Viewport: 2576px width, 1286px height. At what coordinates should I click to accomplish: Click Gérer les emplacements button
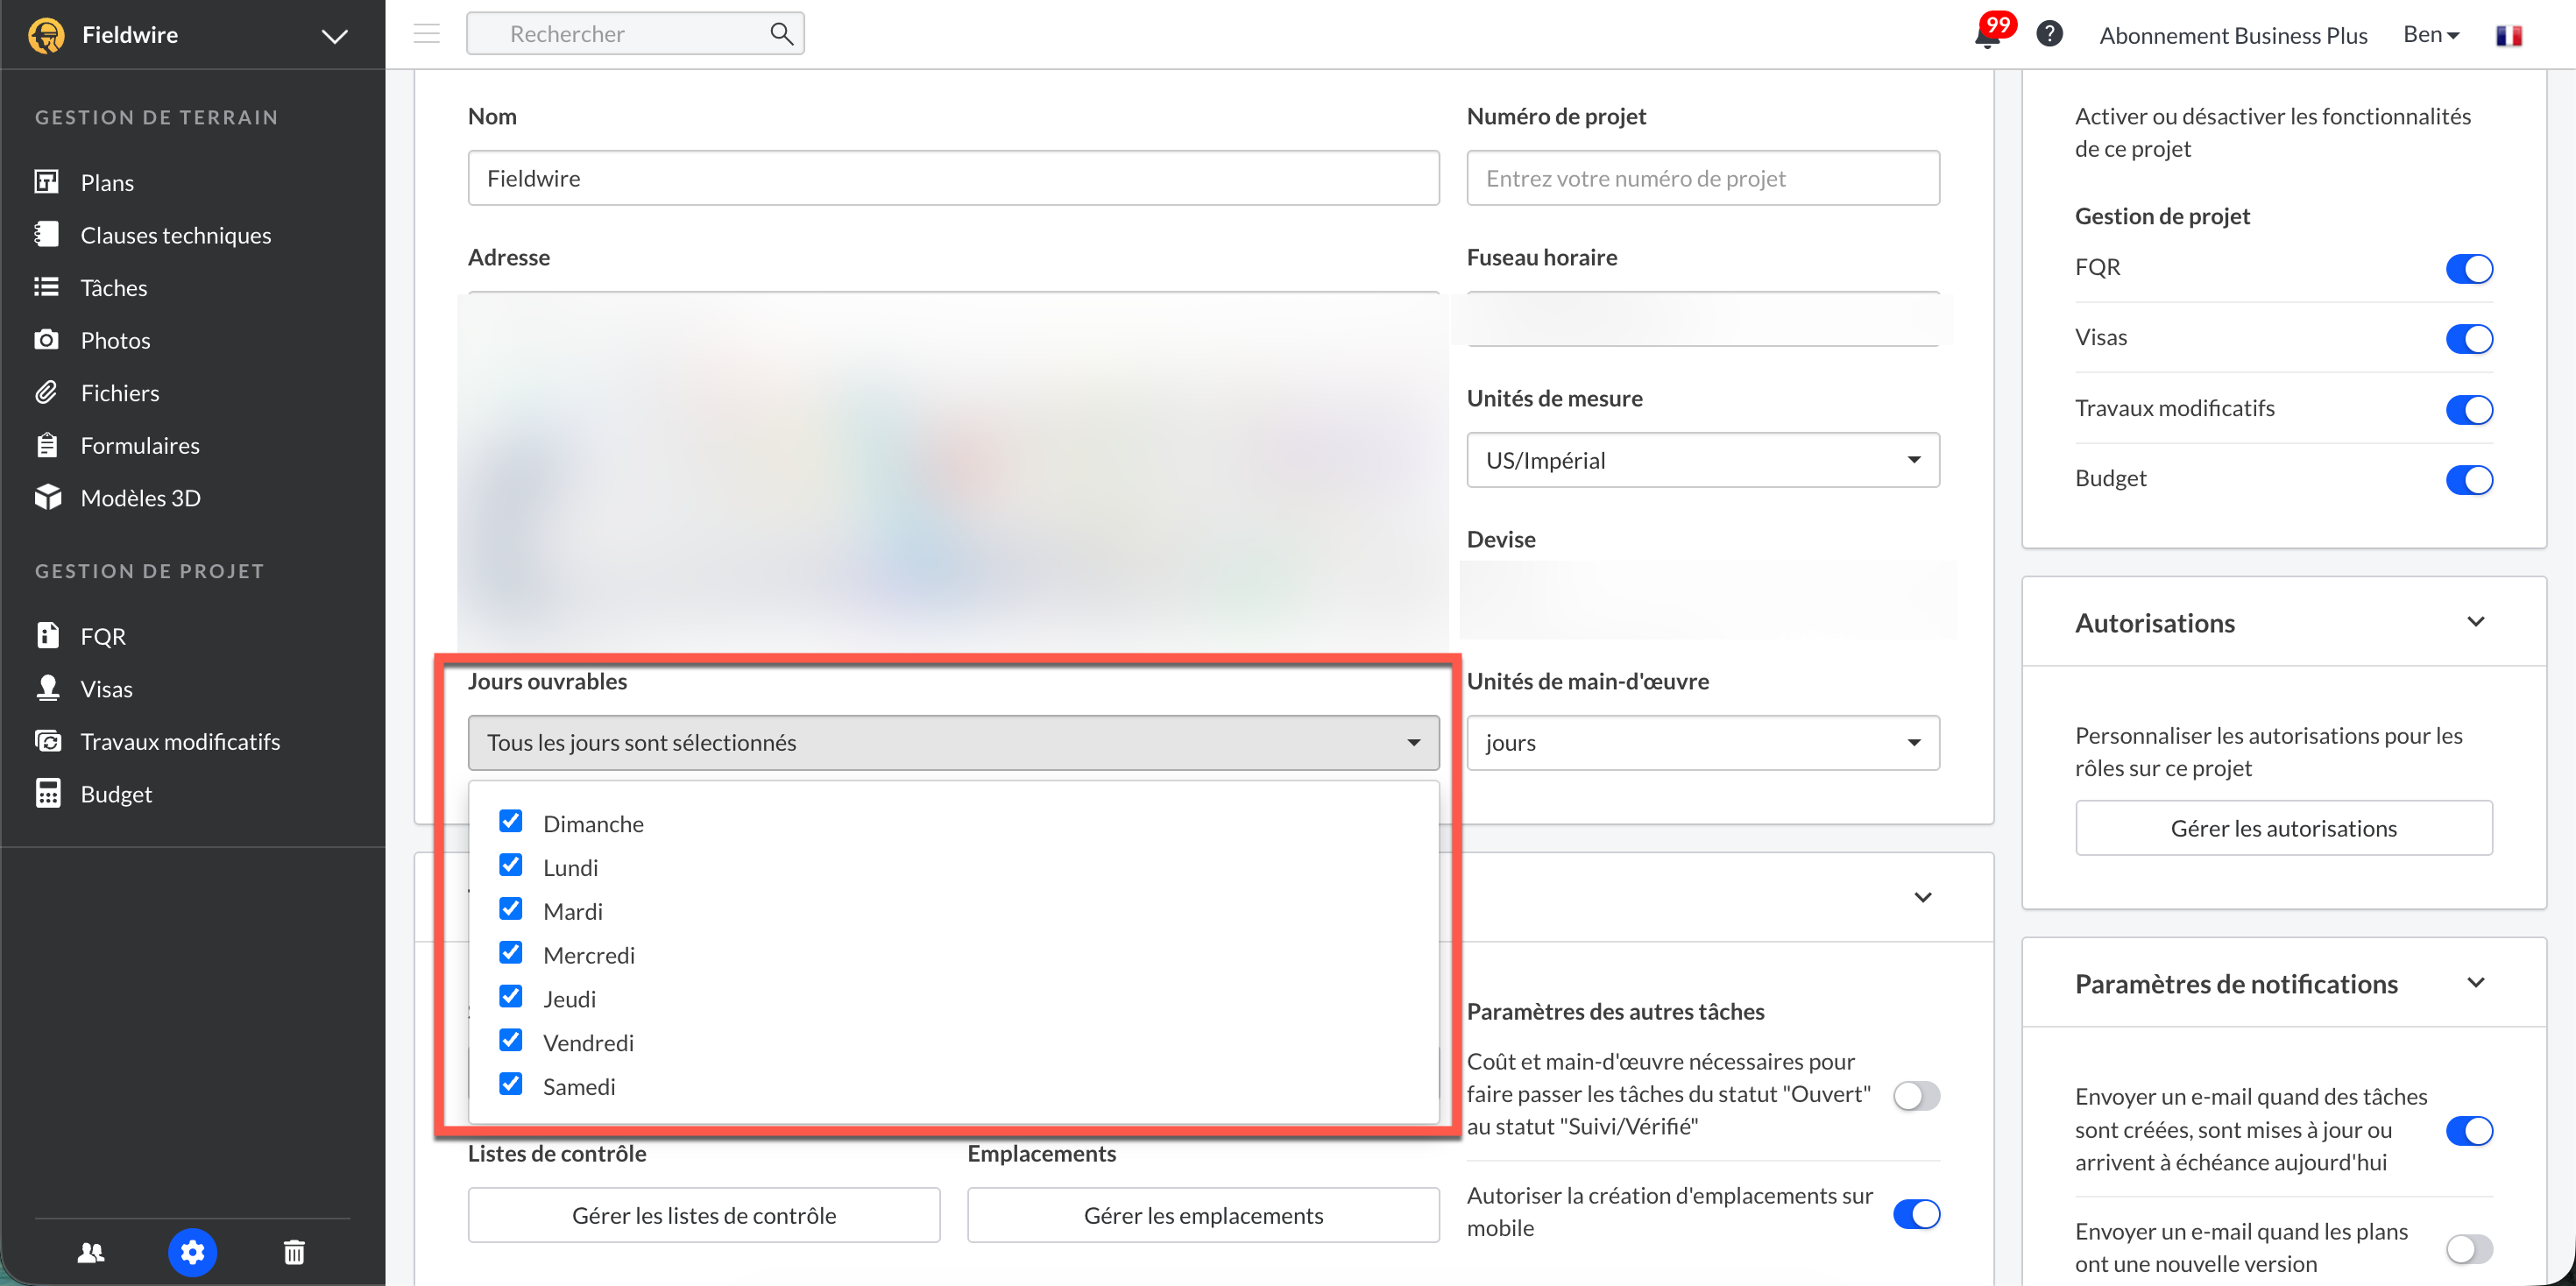coord(1203,1215)
